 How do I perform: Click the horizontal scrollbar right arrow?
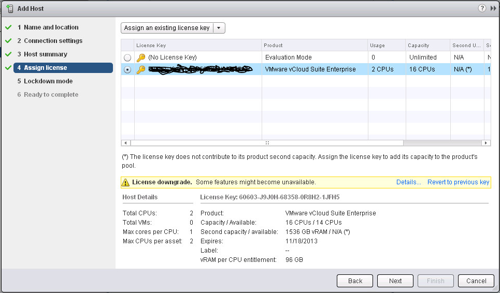click(486, 143)
